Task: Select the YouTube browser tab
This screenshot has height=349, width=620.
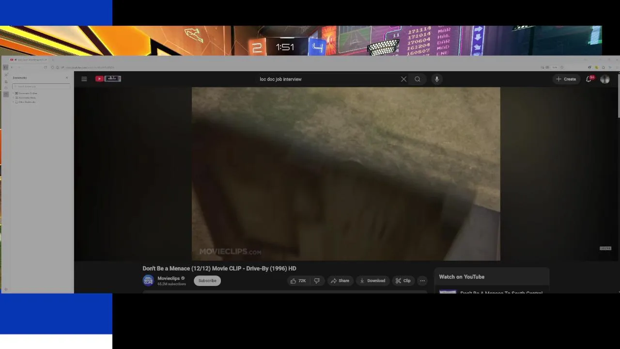Action: coord(29,60)
